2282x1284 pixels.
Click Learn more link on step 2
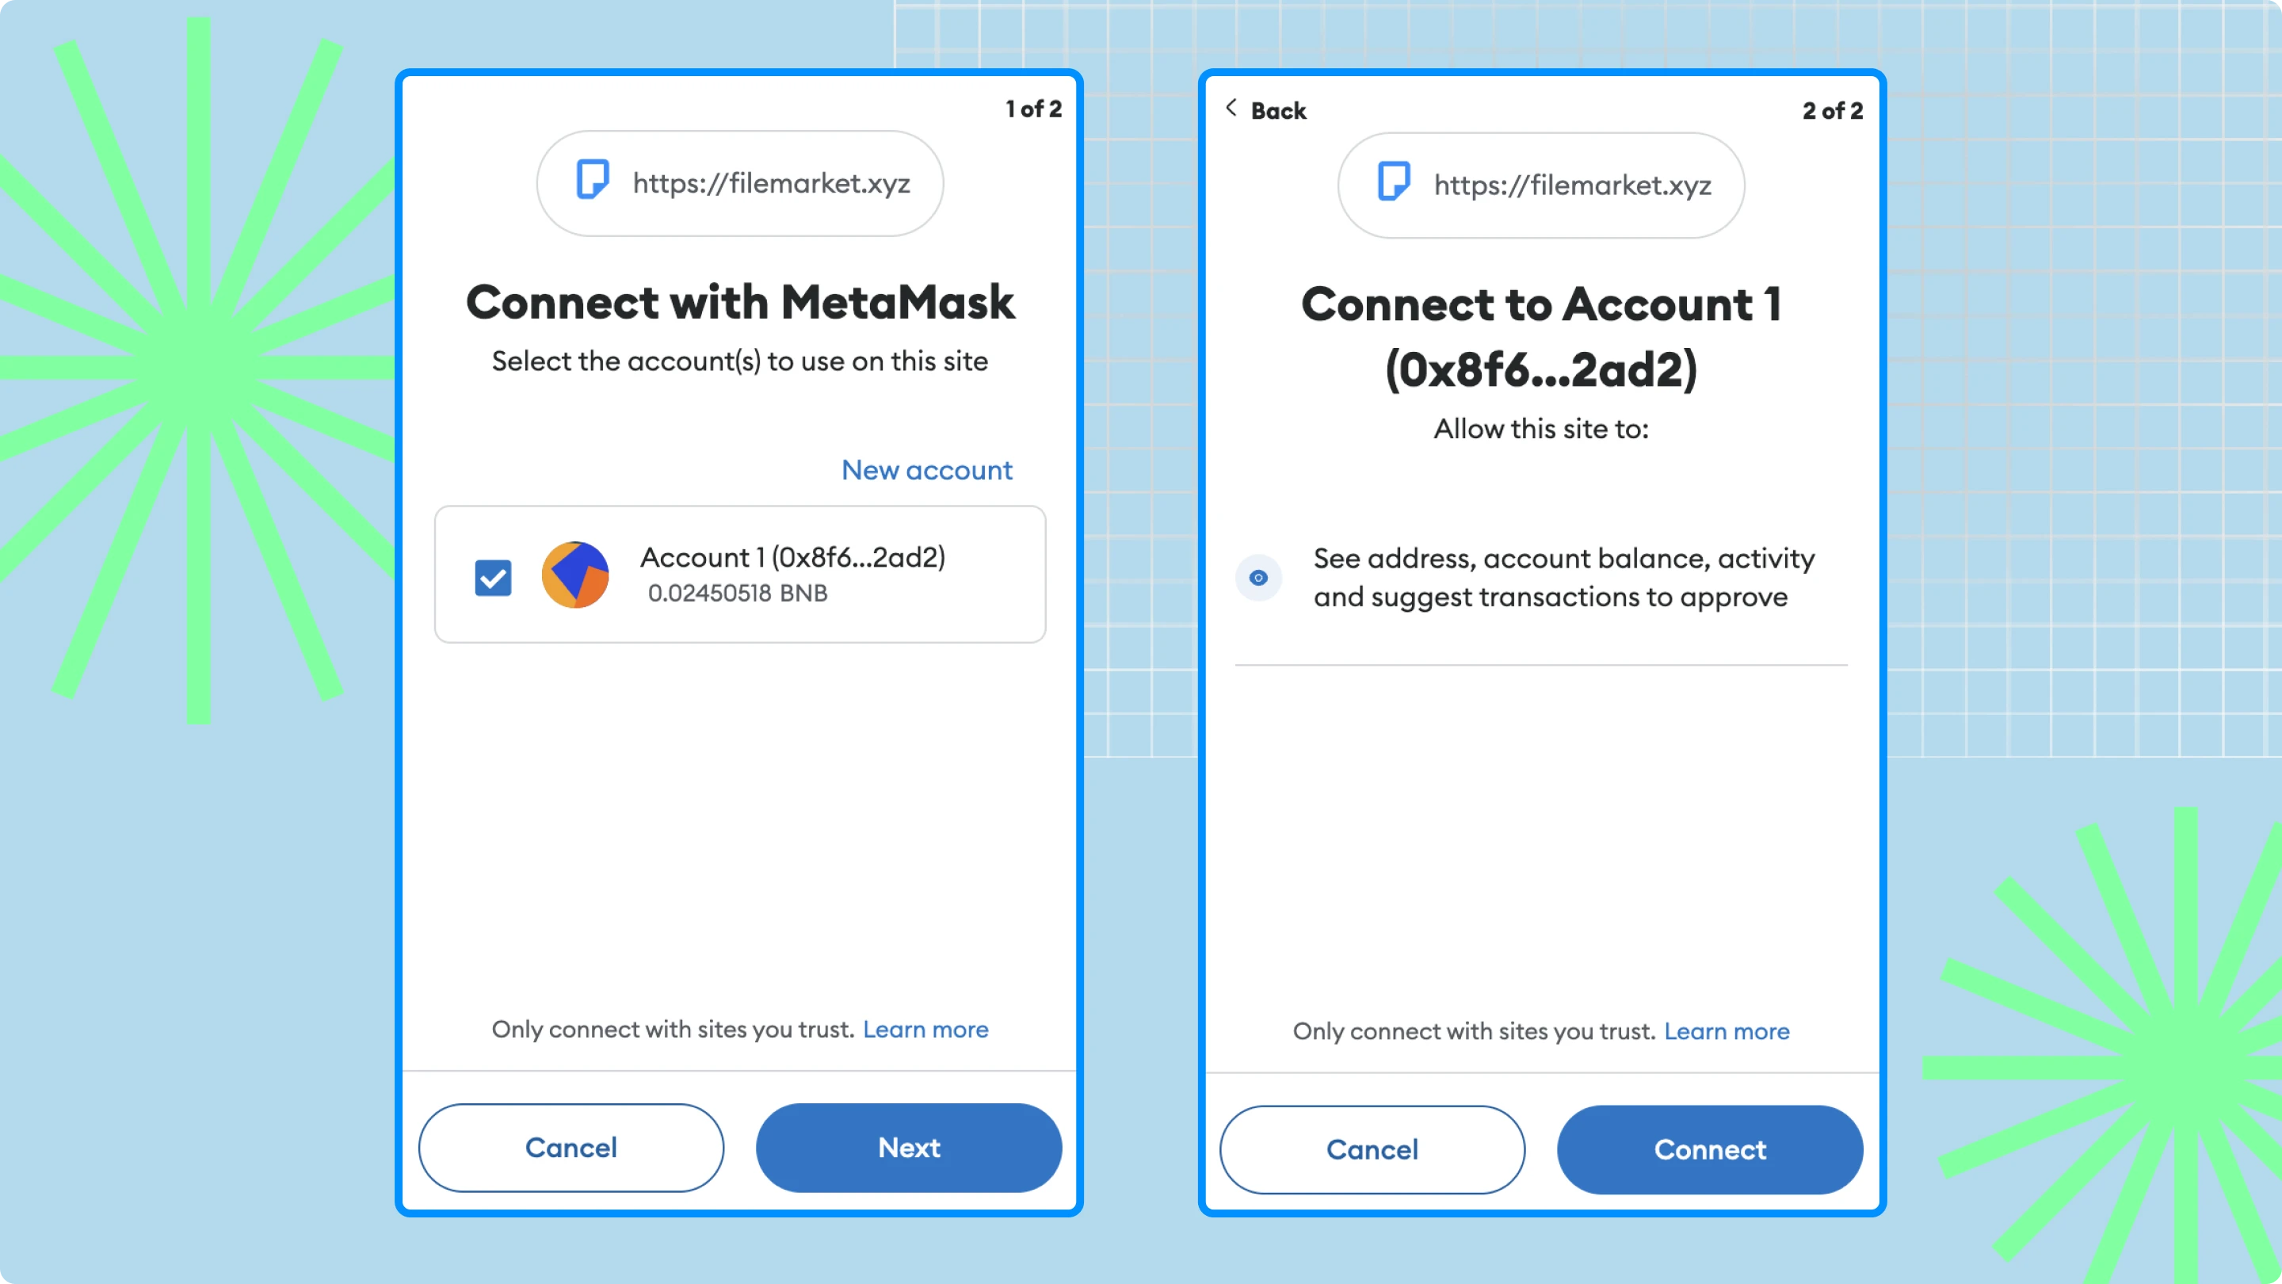[1726, 1030]
